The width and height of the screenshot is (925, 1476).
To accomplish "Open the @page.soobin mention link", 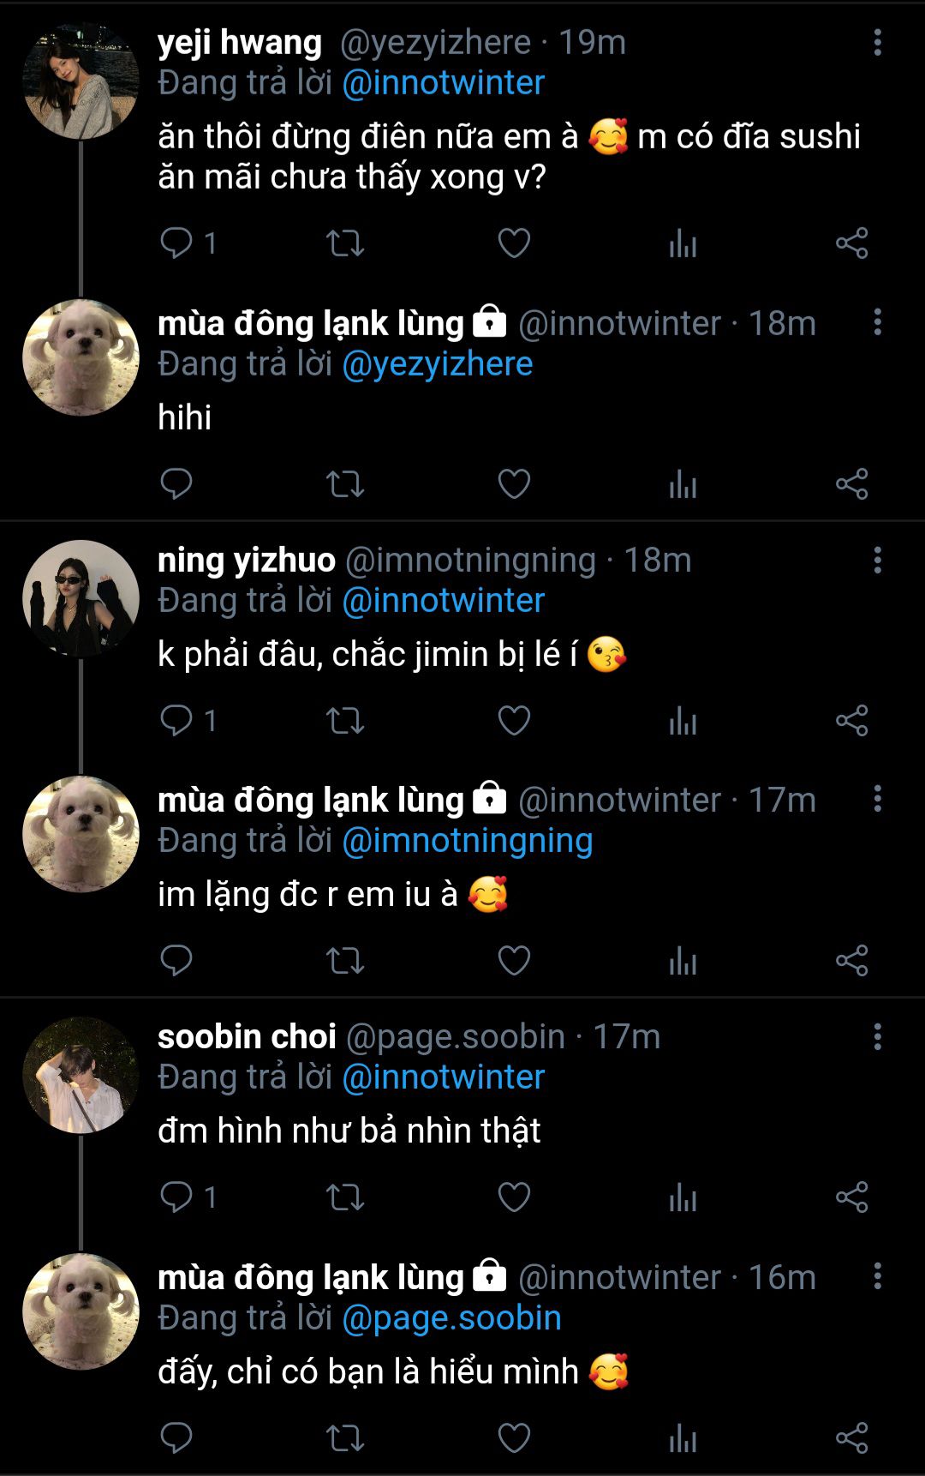I will click(x=451, y=1318).
